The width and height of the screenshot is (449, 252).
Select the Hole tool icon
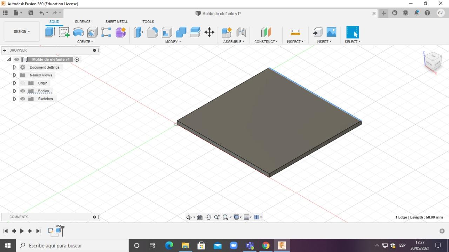[x=92, y=32]
